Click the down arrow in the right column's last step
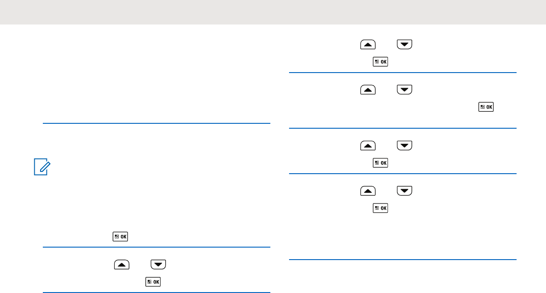Viewport: 546px width, 293px height. point(404,191)
